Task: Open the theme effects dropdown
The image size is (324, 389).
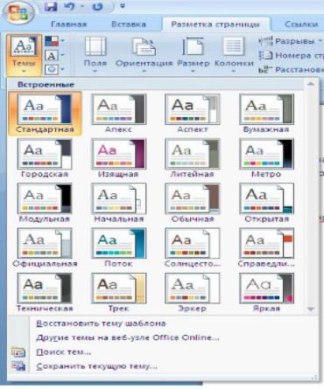Action: click(x=54, y=69)
